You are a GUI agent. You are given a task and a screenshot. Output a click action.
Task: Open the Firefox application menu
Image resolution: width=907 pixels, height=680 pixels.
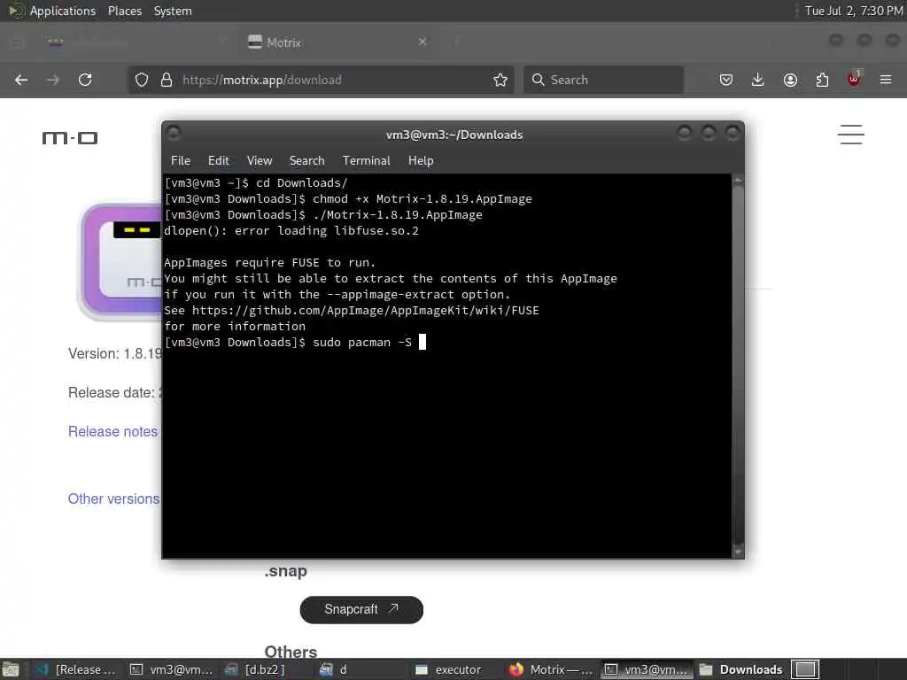[886, 80]
